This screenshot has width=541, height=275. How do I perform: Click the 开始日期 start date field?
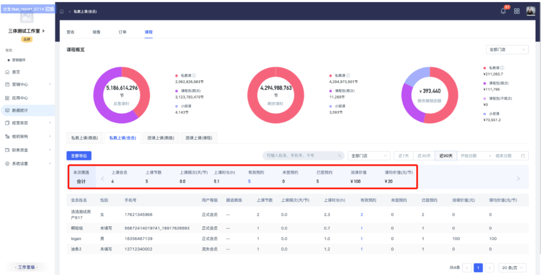tap(468, 156)
